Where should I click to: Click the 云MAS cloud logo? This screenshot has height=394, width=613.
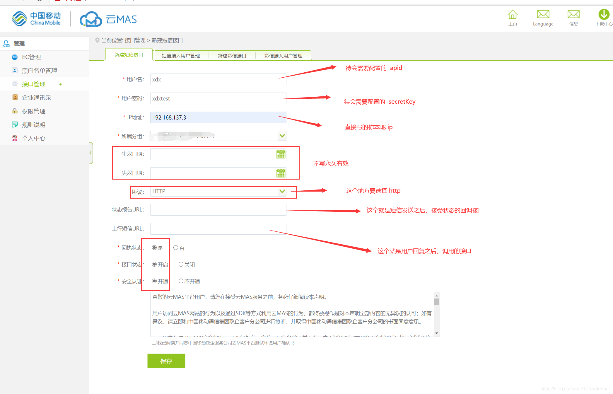(x=91, y=19)
